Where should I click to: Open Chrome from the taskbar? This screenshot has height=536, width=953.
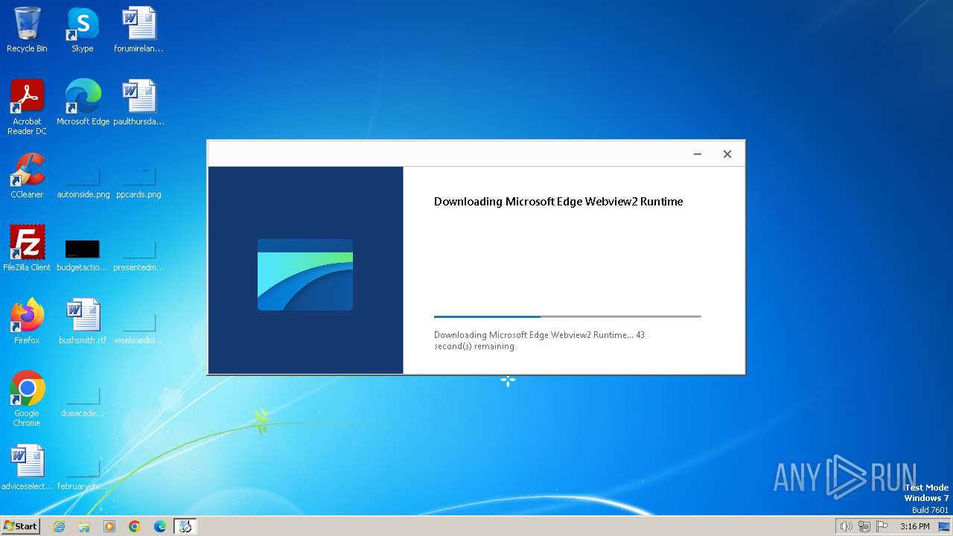pos(135,526)
